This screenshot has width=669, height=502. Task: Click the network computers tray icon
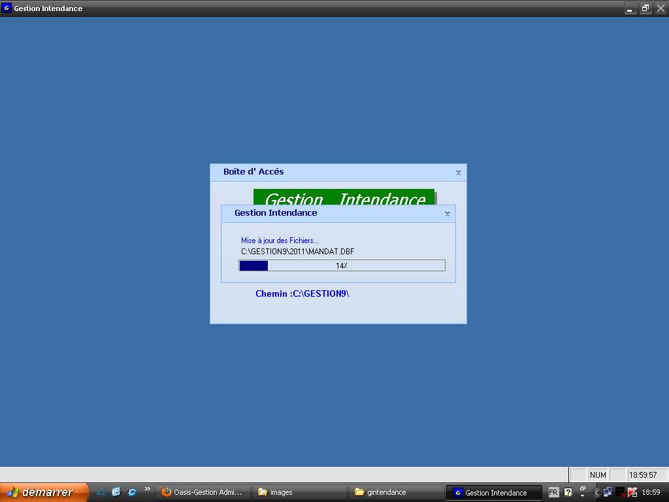point(608,492)
